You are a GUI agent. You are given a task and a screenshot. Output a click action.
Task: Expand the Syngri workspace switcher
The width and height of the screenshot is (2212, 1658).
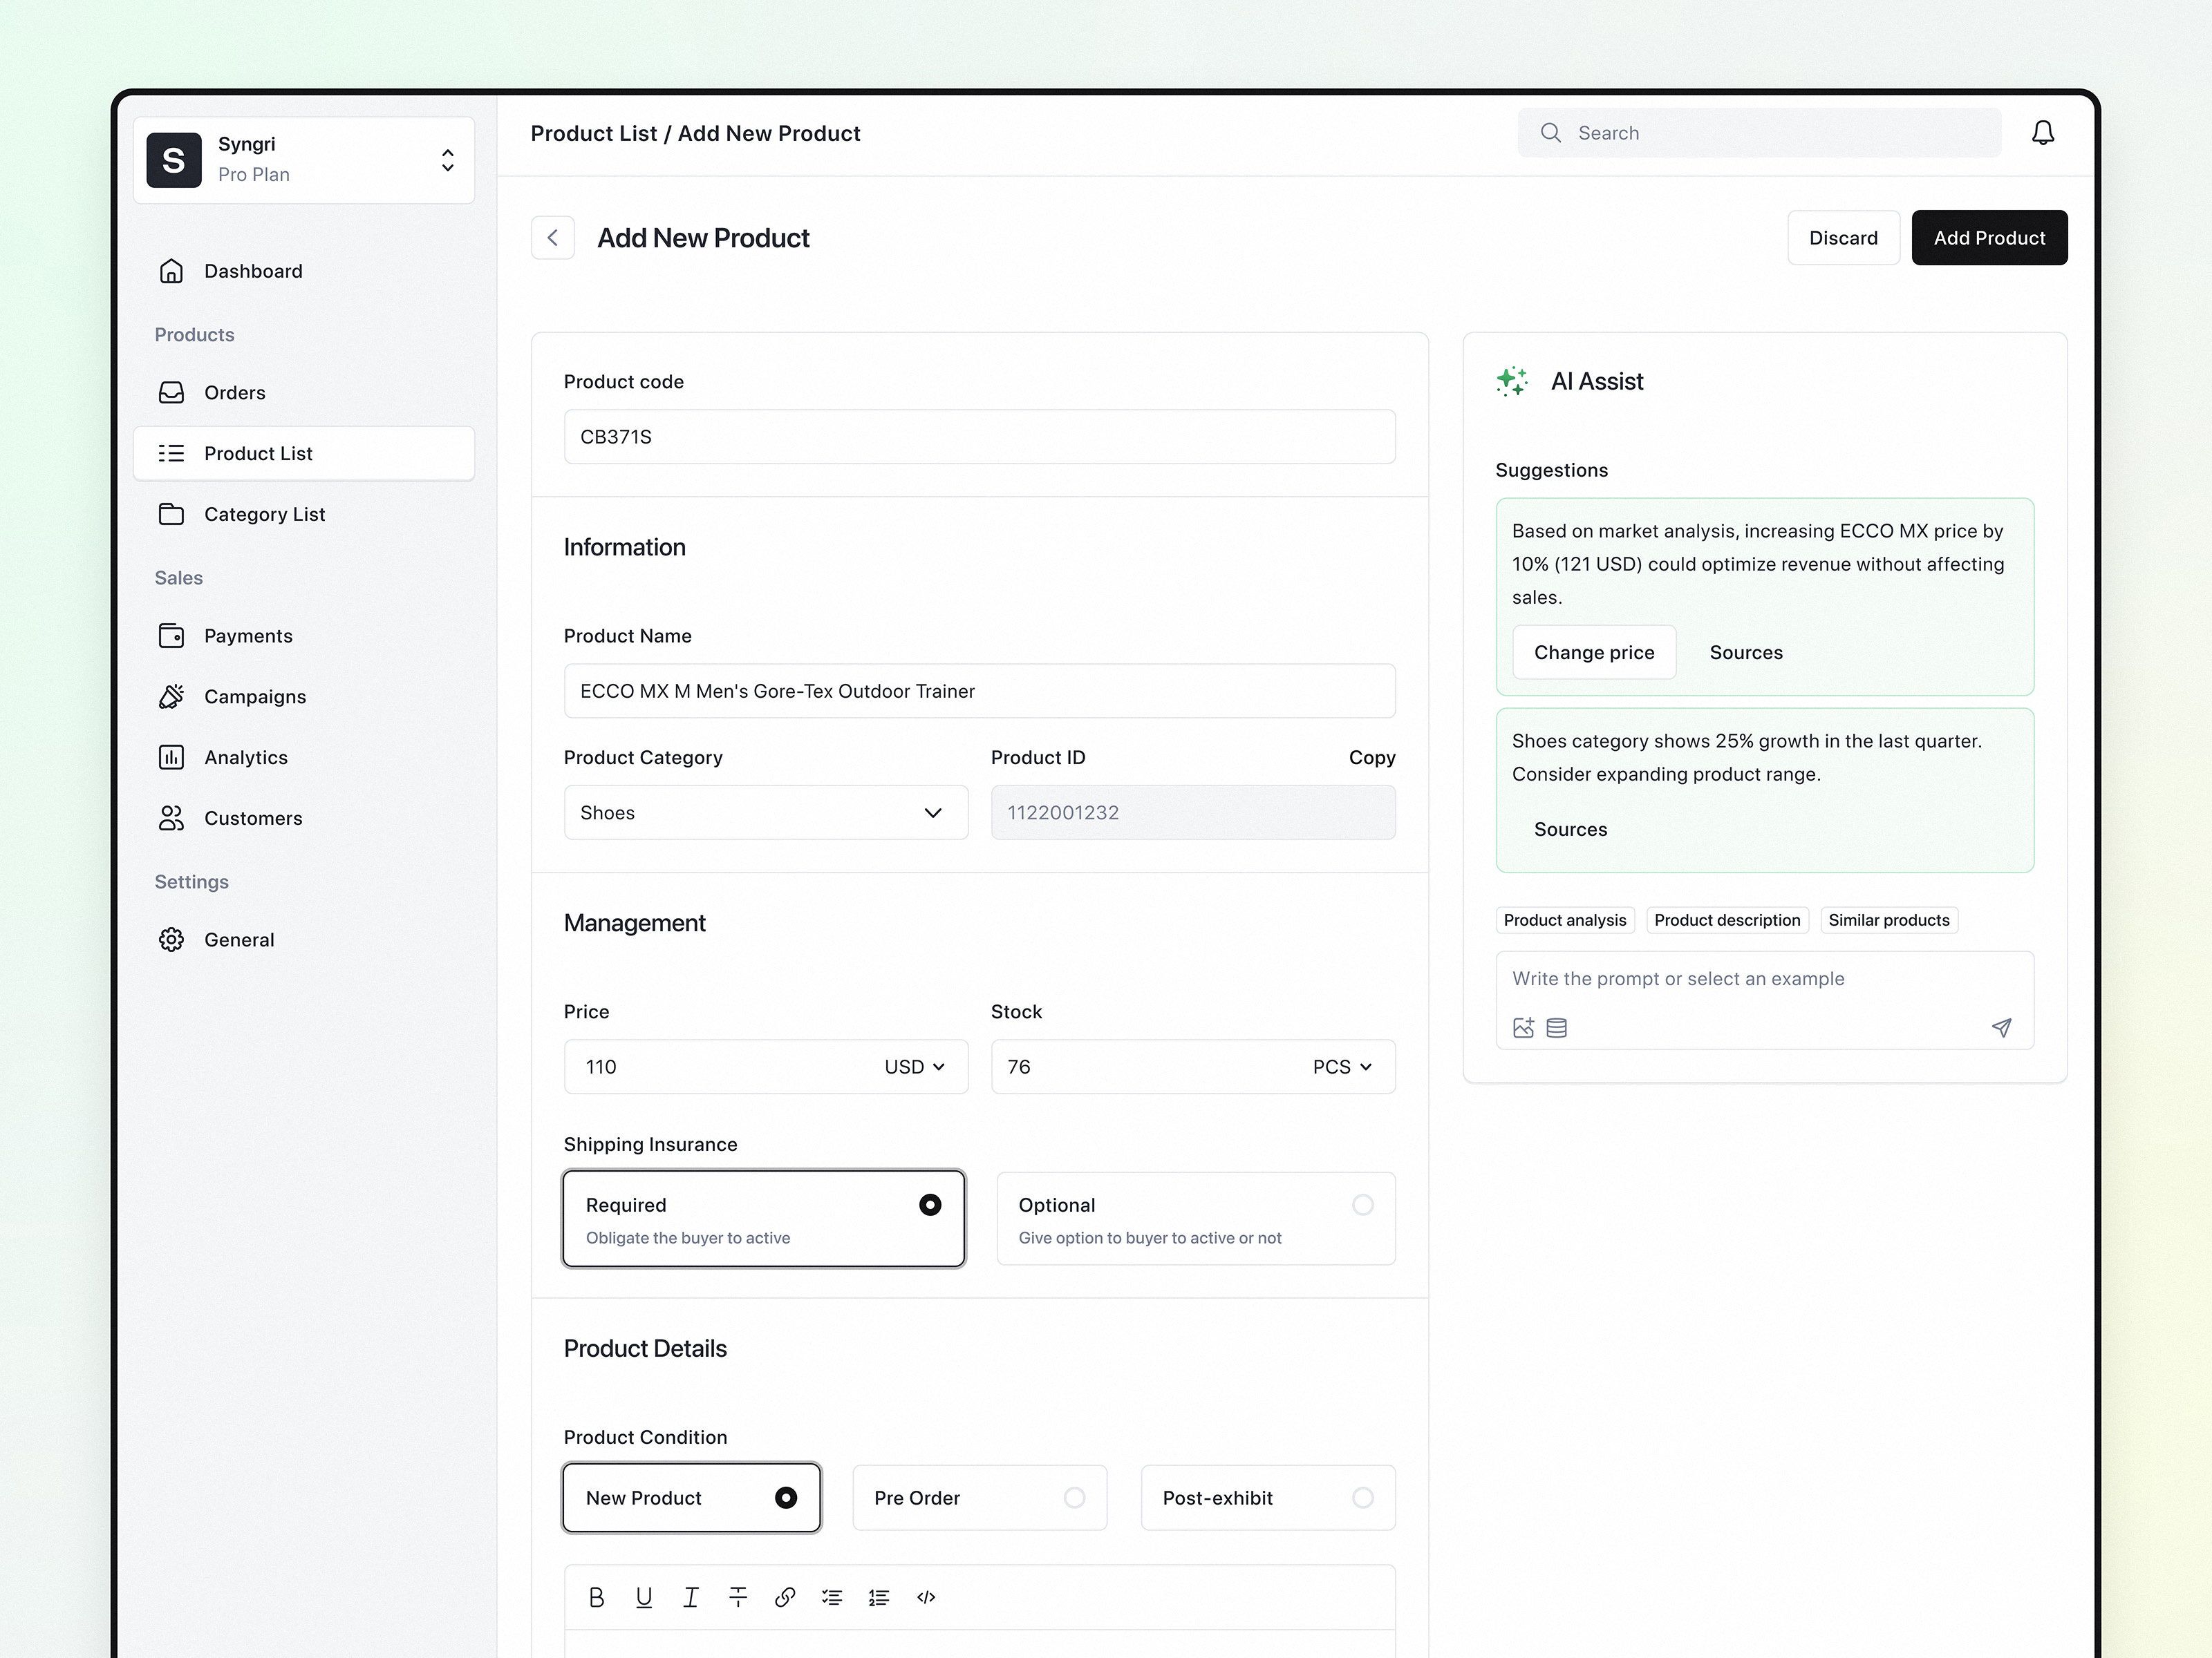tap(447, 160)
